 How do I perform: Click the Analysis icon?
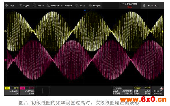[91, 5]
